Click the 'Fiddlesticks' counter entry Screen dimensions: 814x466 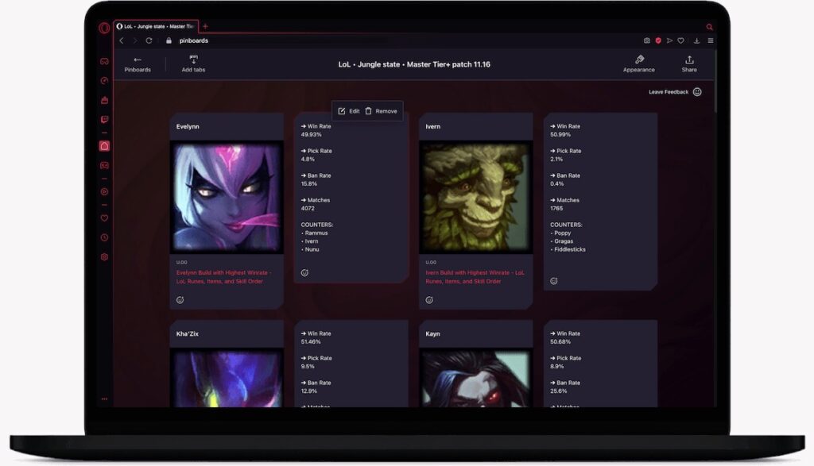(569, 249)
